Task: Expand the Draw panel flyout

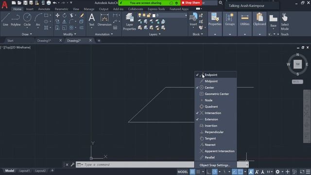Action: [x=27, y=35]
